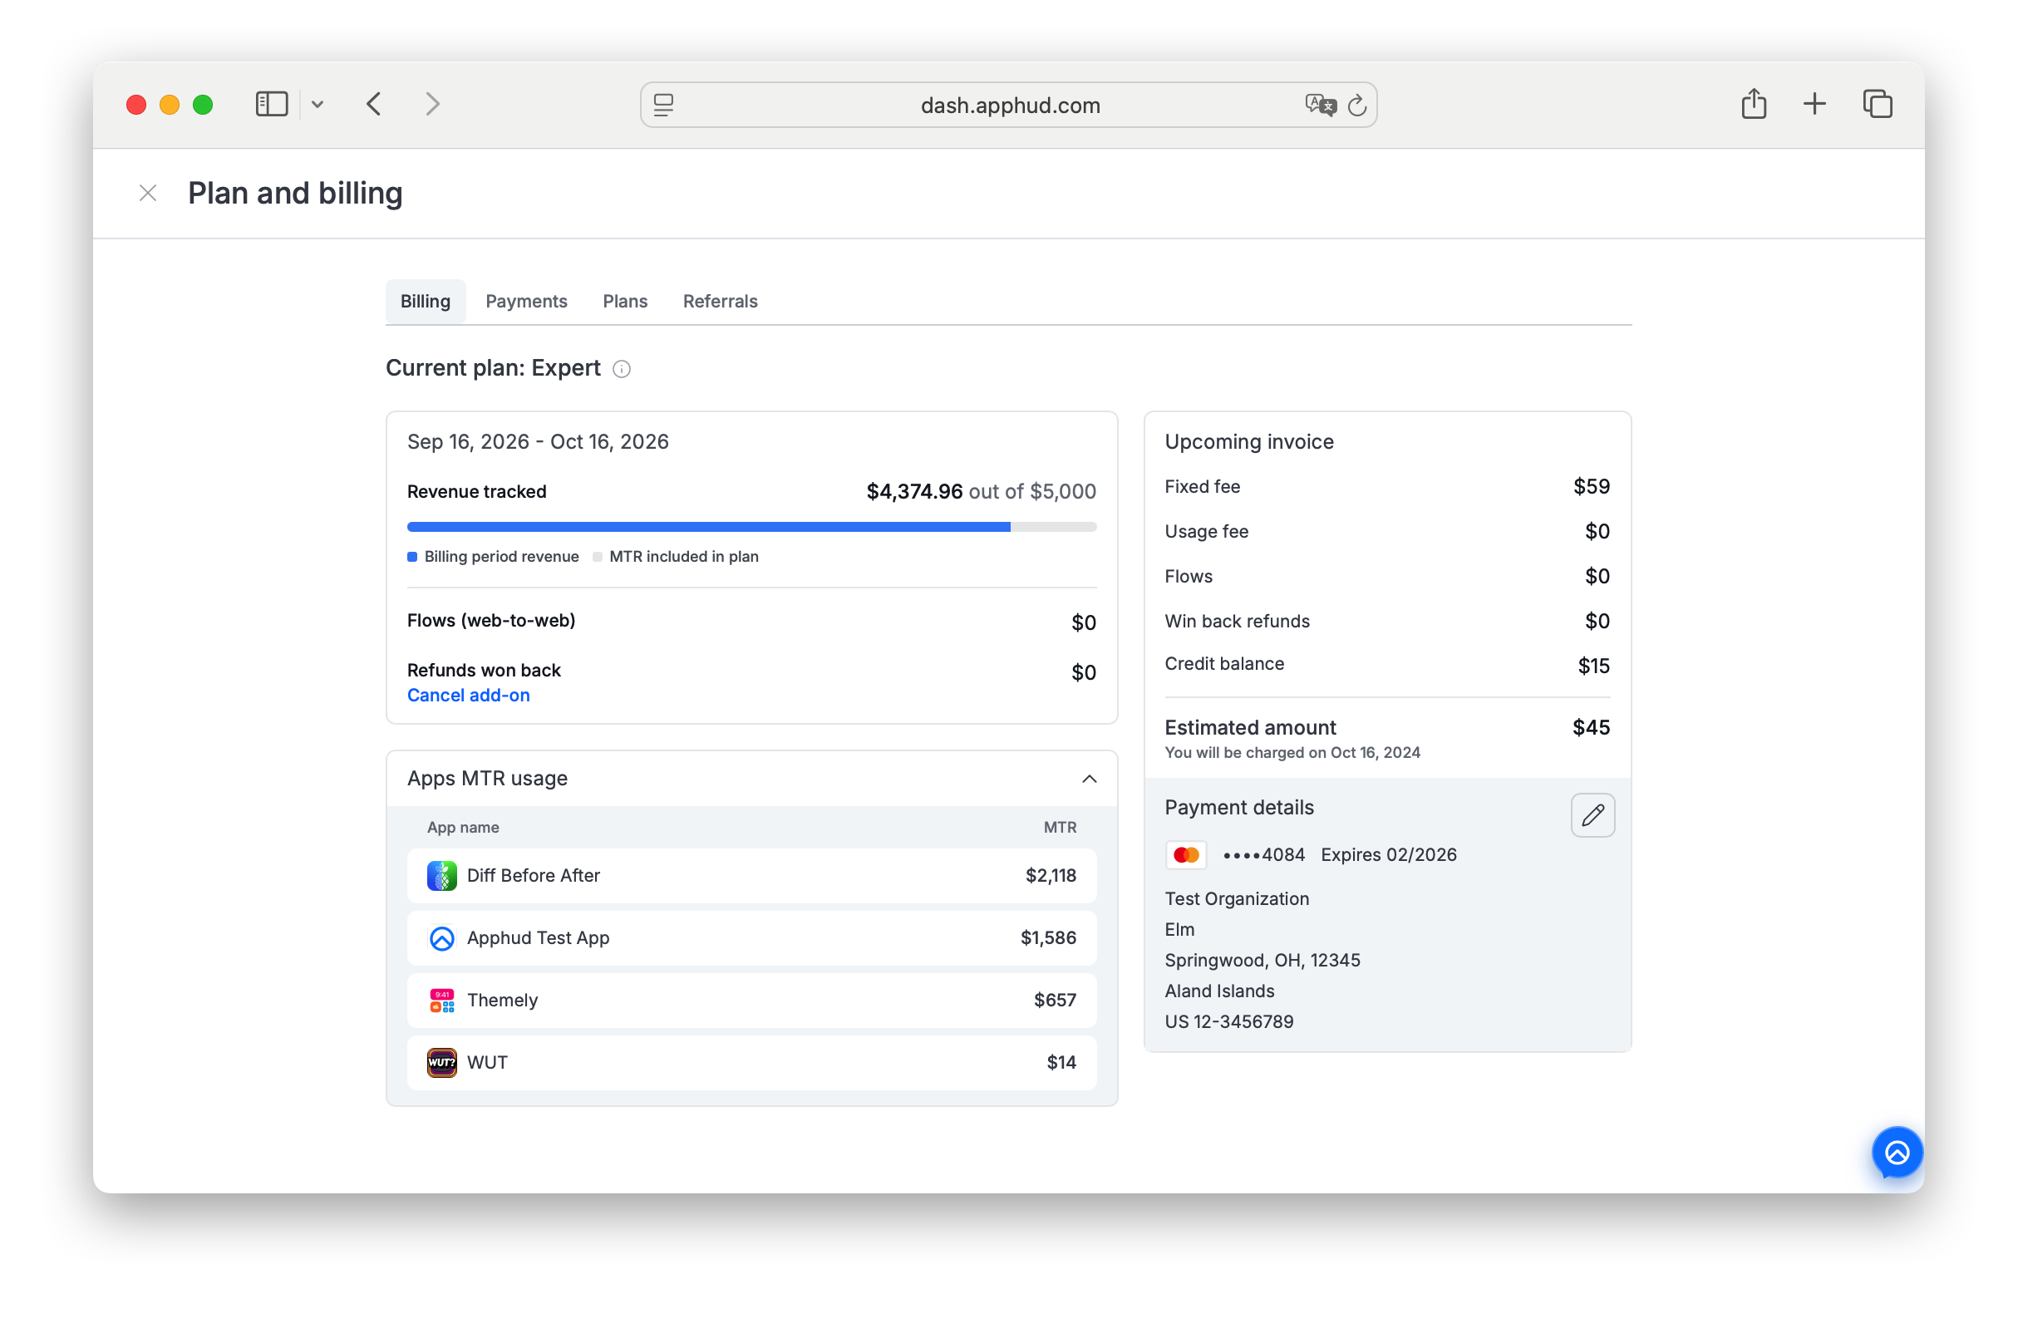Go forward with the forward arrow
The image size is (2018, 1318).
(432, 104)
